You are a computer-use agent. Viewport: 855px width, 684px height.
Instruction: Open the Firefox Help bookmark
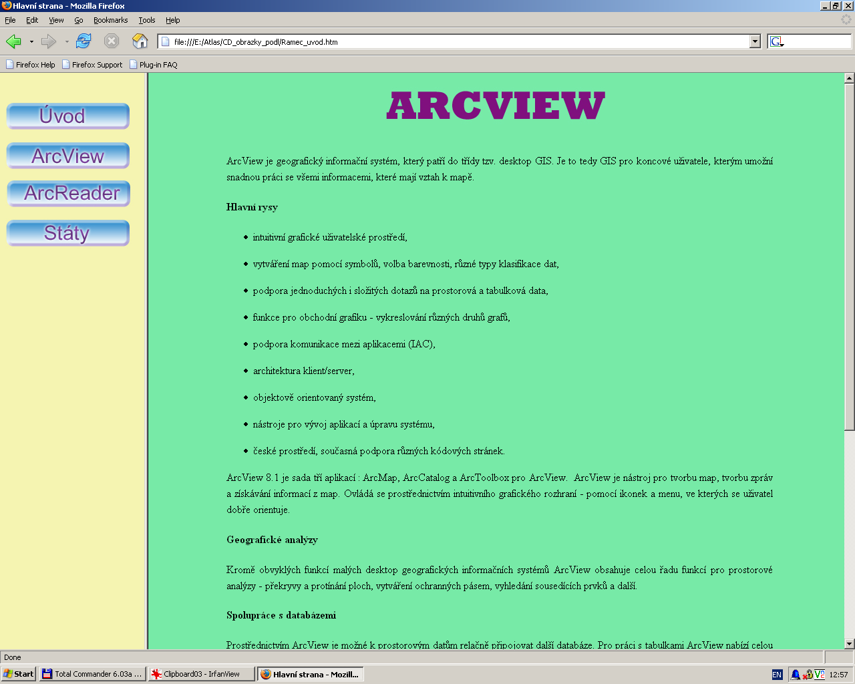click(x=31, y=65)
